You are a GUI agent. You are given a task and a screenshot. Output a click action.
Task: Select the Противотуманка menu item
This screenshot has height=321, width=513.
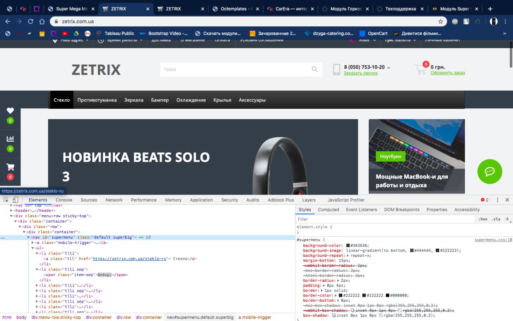pyautogui.click(x=97, y=100)
